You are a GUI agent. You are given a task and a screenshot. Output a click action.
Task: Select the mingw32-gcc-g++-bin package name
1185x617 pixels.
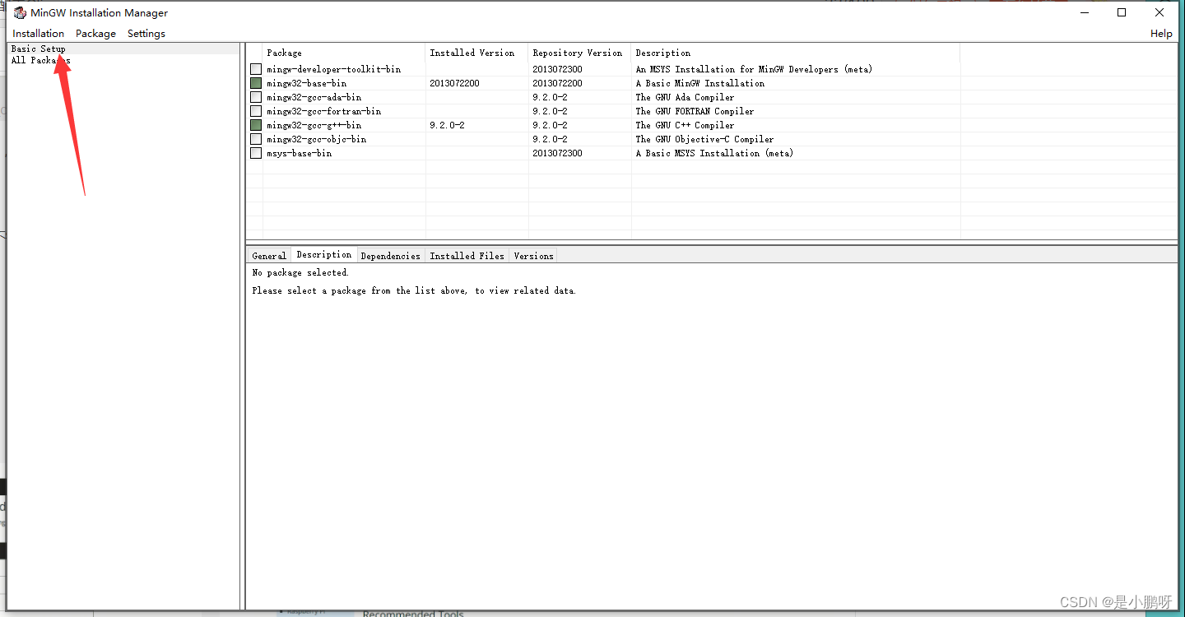click(314, 125)
